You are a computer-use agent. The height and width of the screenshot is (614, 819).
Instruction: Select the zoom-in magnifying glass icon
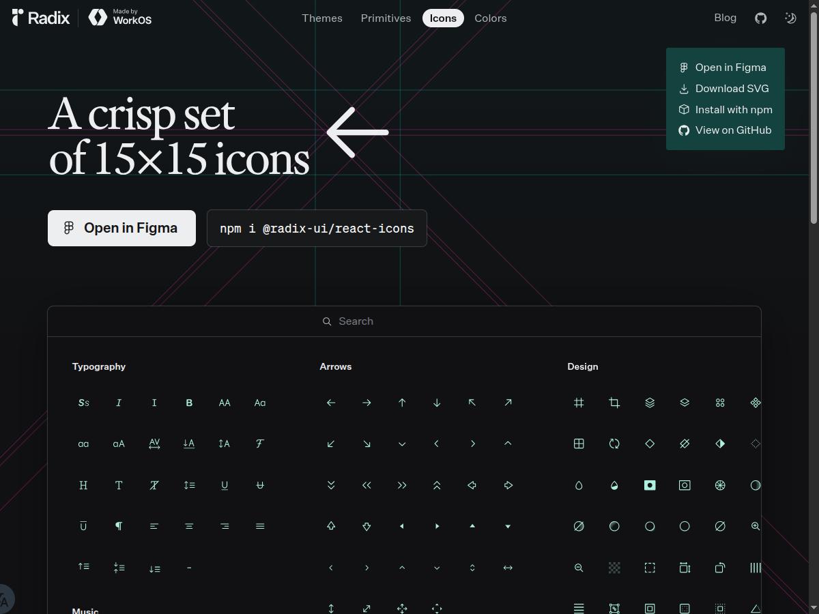pyautogui.click(x=756, y=526)
